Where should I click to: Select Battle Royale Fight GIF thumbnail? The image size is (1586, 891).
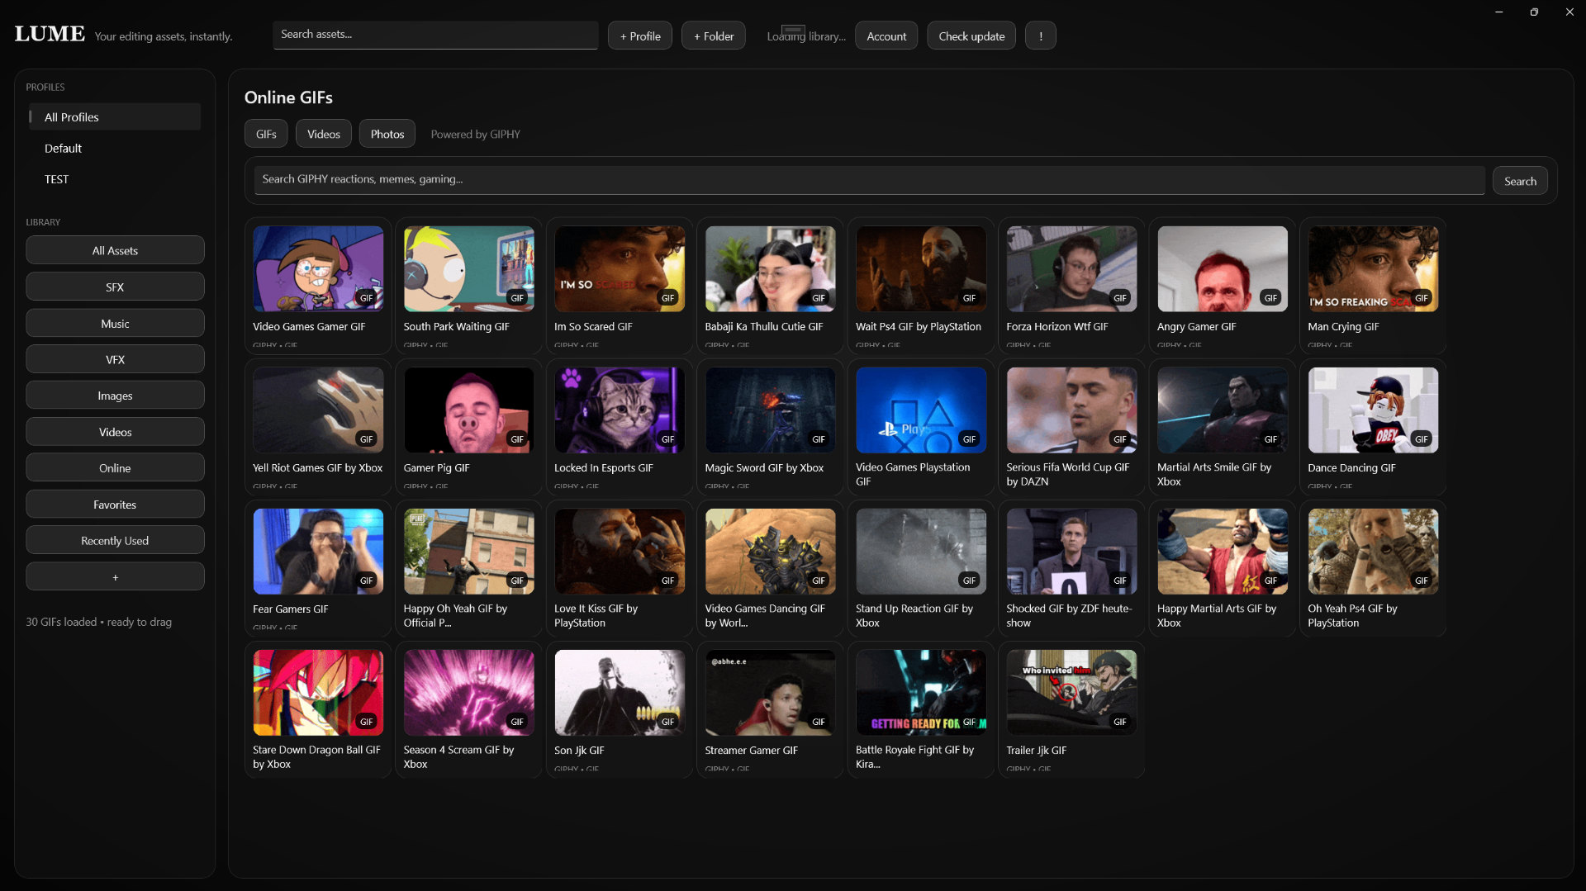tap(921, 693)
